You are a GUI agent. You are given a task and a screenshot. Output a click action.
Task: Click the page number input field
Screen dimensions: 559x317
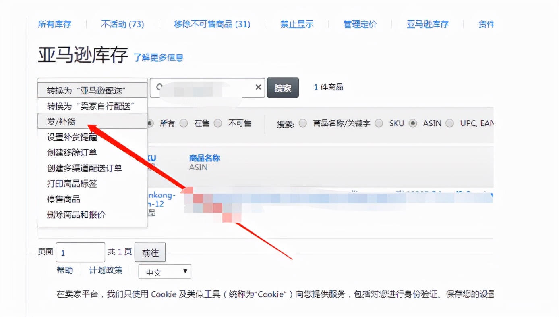click(x=80, y=252)
